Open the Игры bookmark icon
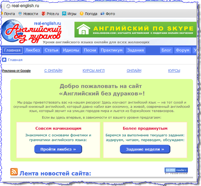201x186 pixels. 64,14
